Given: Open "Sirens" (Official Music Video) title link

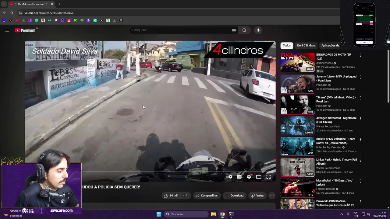Looking at the screenshot, I should tap(336, 99).
